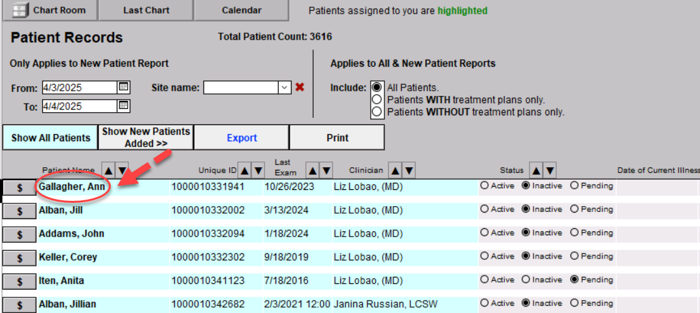Sort Last Exam ascending arrow
The image size is (700, 313).
tap(312, 170)
